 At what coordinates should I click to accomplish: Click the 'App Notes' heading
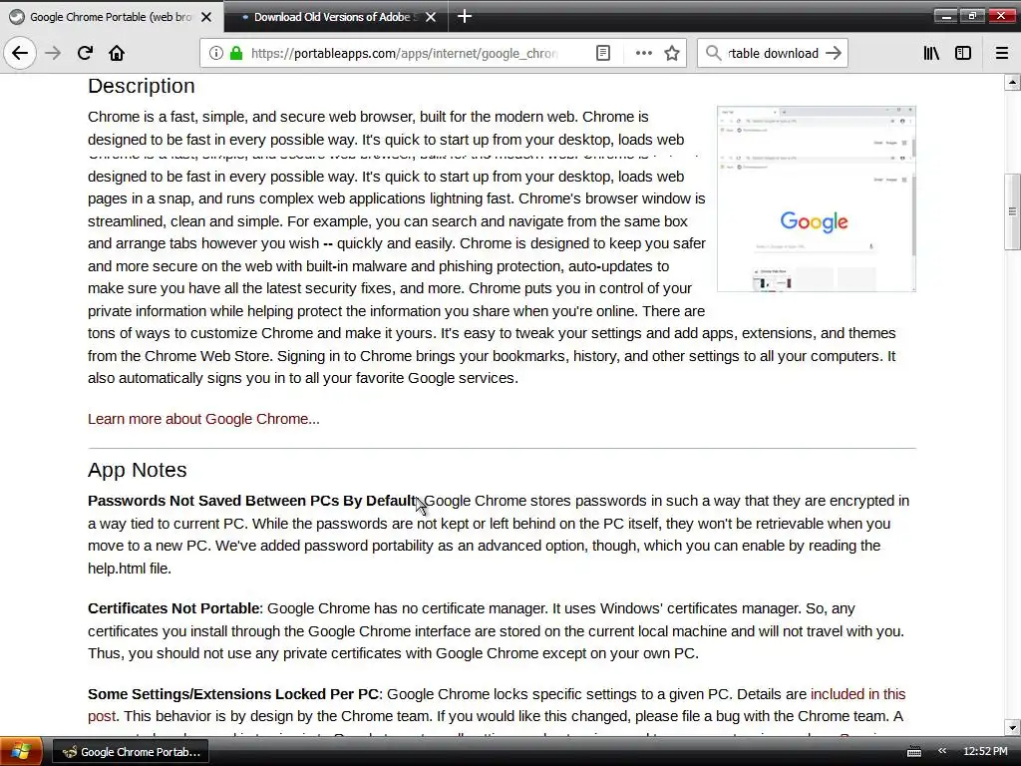click(x=138, y=470)
